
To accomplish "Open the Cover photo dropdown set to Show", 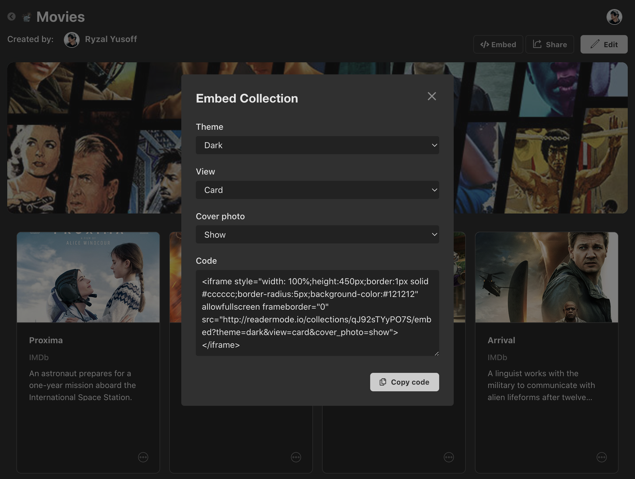I will [x=317, y=234].
